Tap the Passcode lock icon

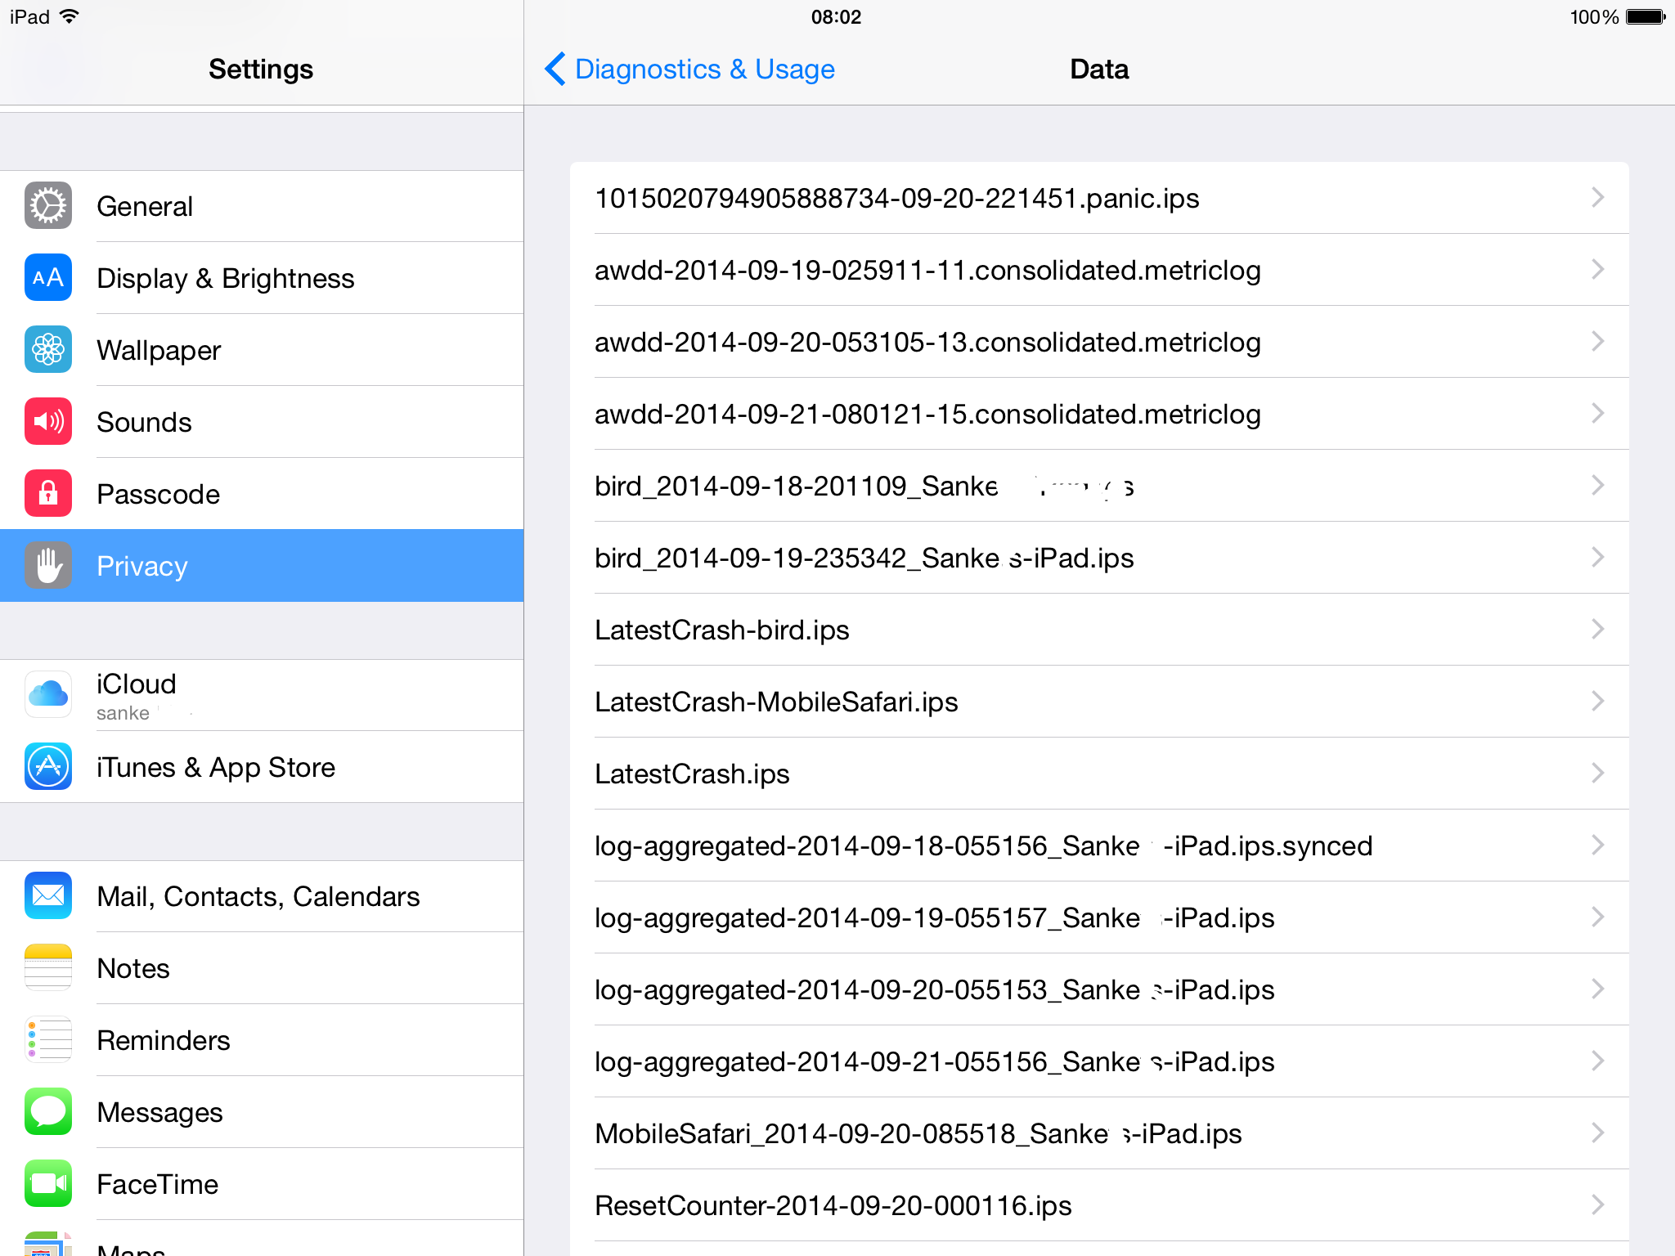click(48, 494)
